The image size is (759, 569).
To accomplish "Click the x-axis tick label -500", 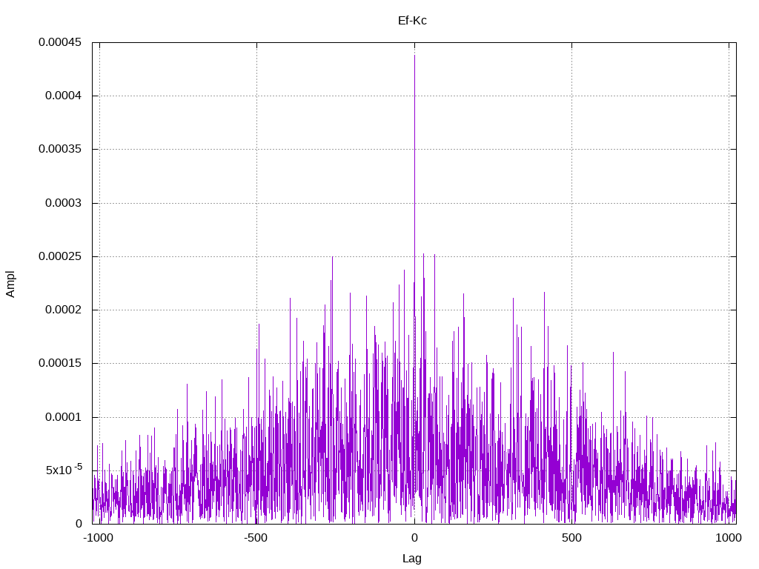I will 256,538.
